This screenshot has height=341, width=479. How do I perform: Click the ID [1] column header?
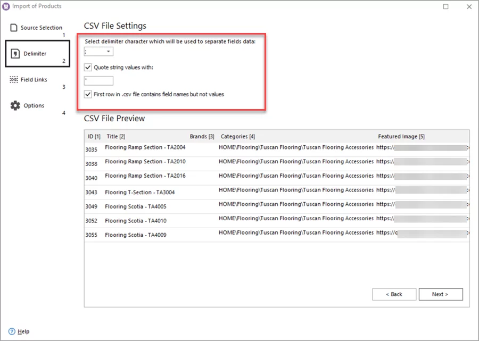(94, 136)
